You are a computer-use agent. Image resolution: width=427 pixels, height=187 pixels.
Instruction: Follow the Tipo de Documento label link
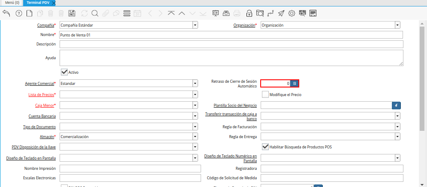pos(39,127)
